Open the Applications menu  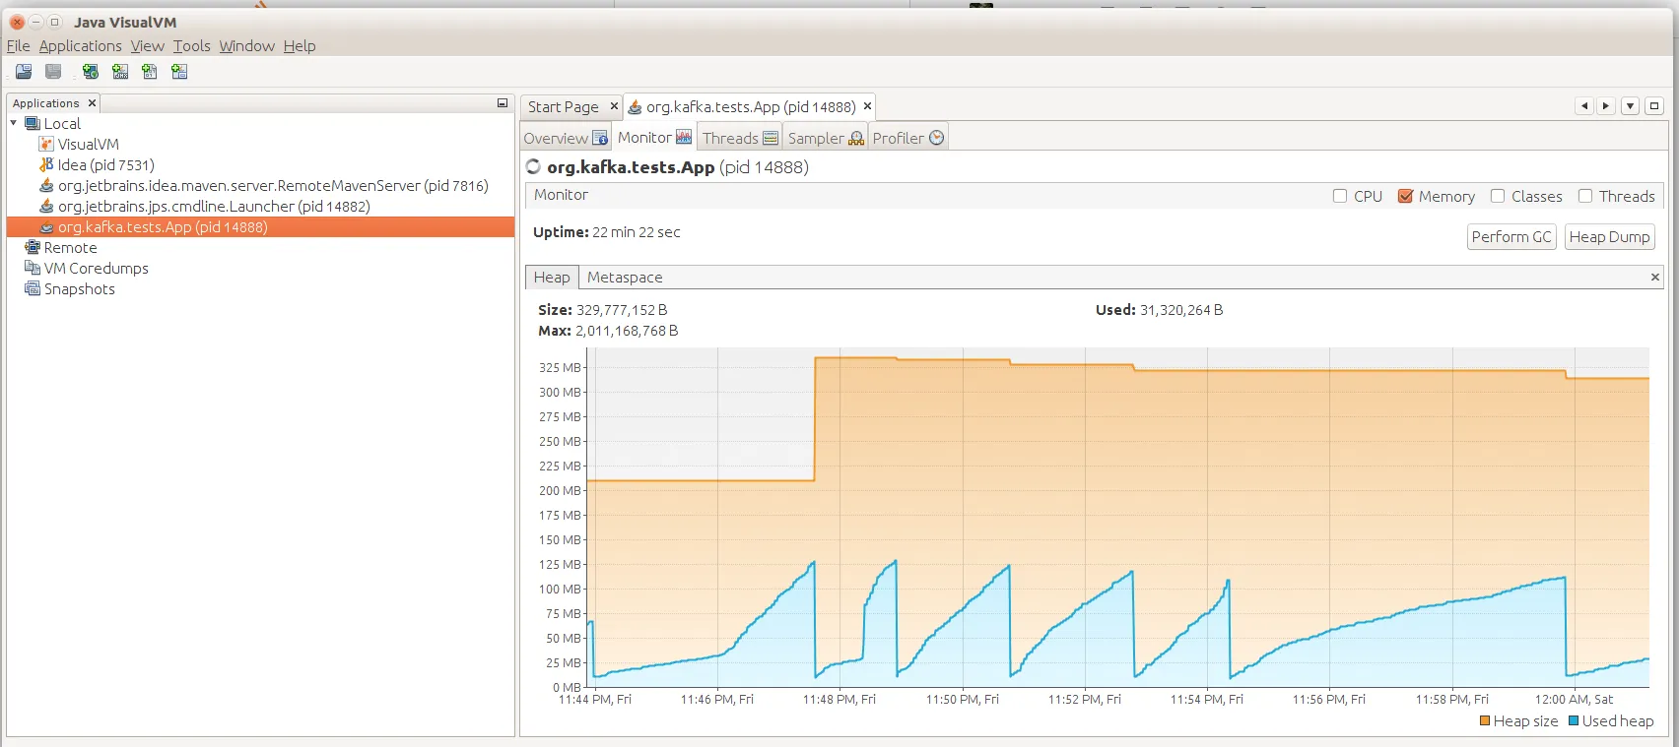click(x=81, y=46)
